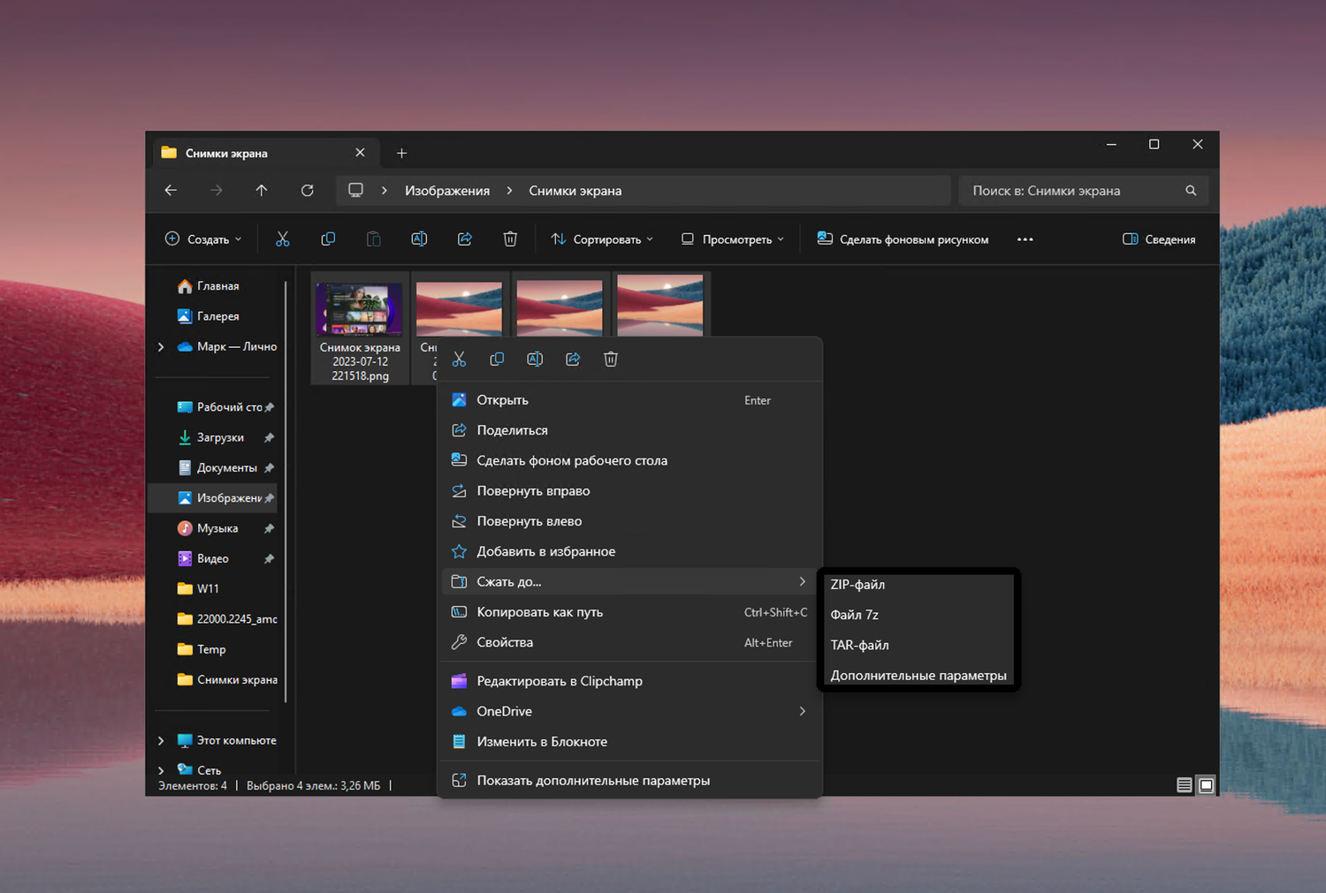Toggle the Сведения details pane
Image resolution: width=1326 pixels, height=893 pixels.
coord(1159,239)
